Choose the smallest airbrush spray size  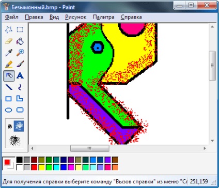tap(10, 126)
